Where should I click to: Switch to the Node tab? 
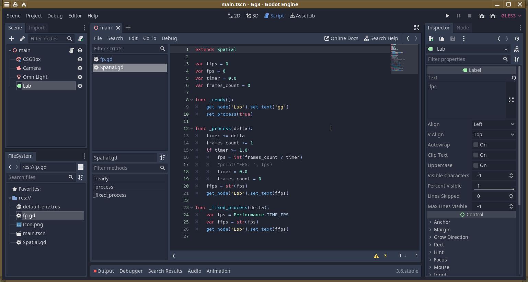[x=462, y=28]
